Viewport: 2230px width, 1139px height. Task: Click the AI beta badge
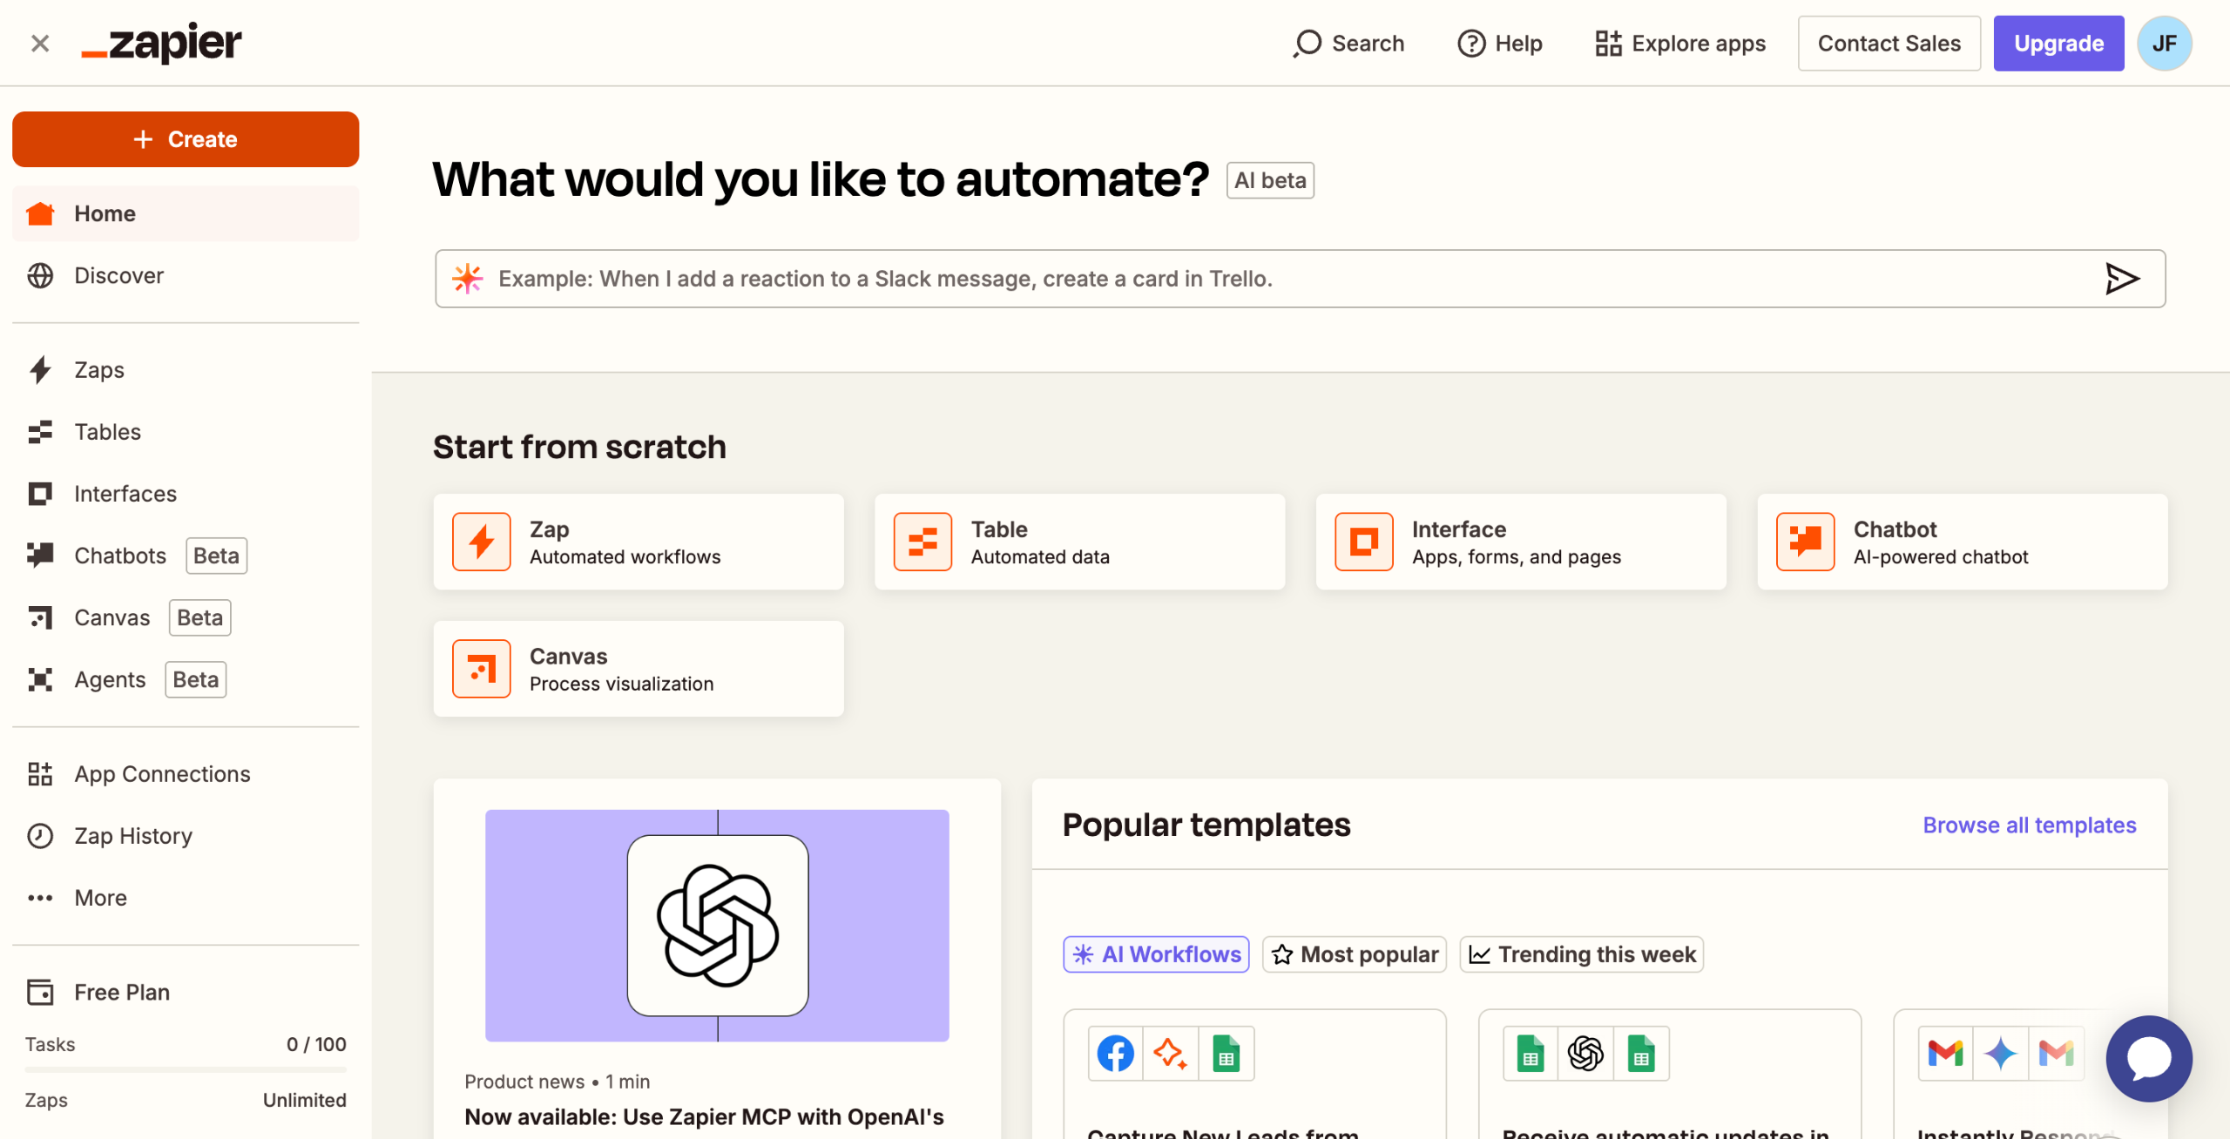[x=1270, y=180]
